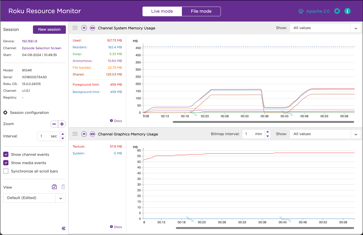Viewport: 363px width, 235px height.
Task: Toggle visibility of the System Memory chart
Action: (x=92, y=28)
